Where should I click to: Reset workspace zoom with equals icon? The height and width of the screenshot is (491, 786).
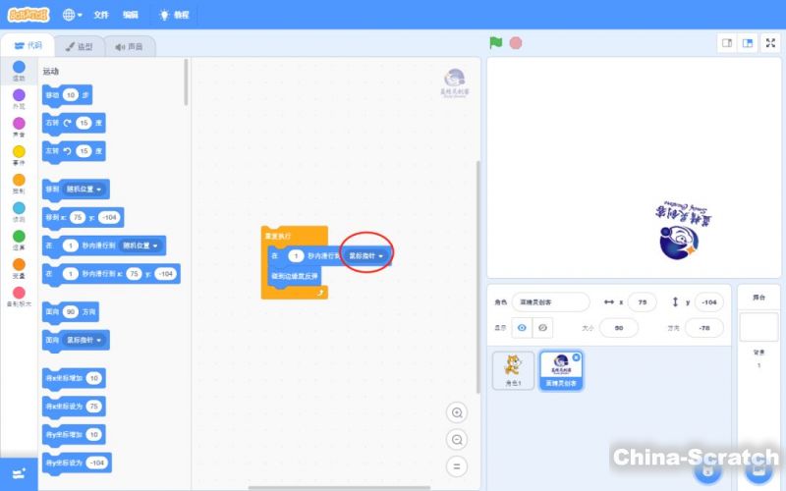coord(456,466)
